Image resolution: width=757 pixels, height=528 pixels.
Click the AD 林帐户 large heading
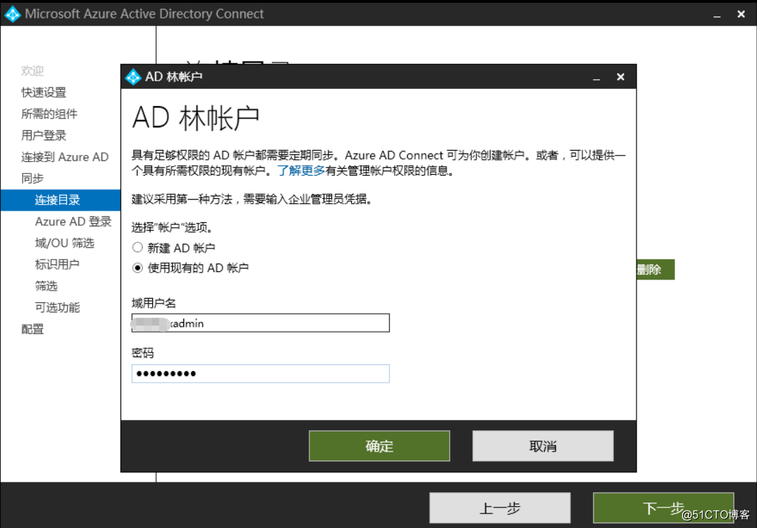pyautogui.click(x=196, y=118)
